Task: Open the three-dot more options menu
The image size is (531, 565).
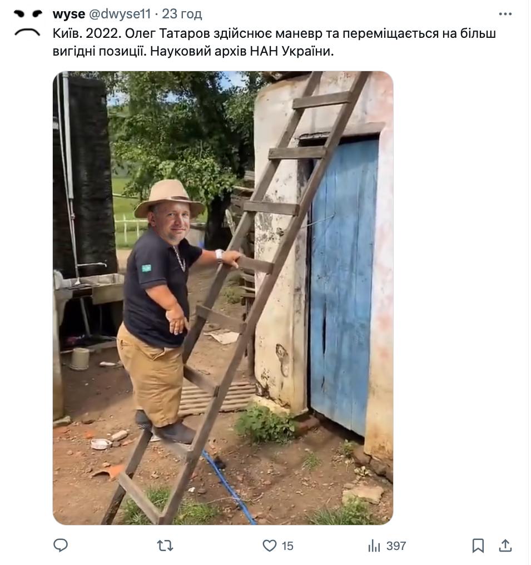Action: pos(505,14)
